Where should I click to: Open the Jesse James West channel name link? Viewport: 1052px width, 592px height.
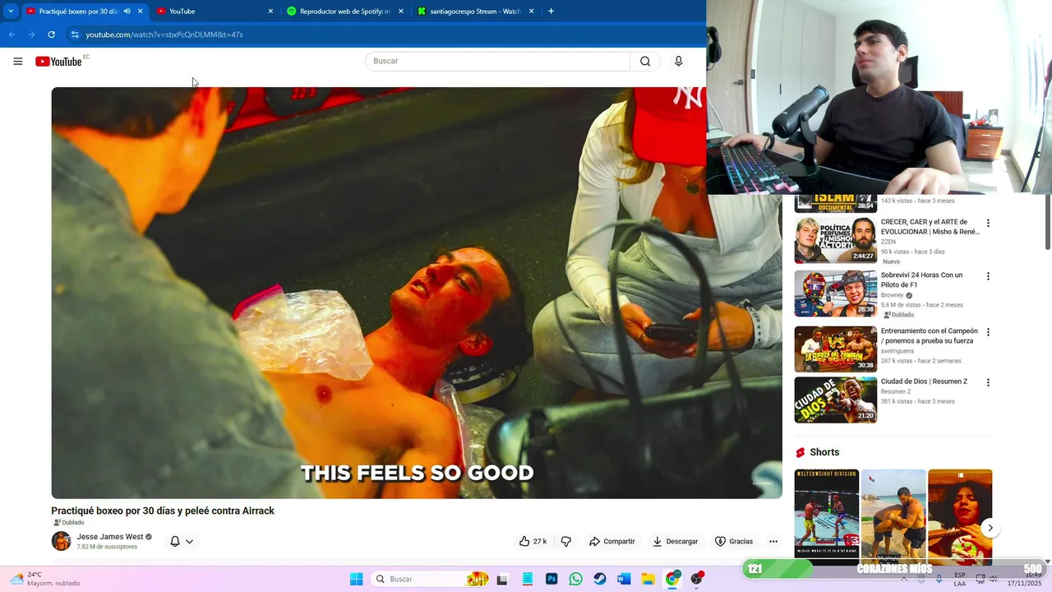110,536
